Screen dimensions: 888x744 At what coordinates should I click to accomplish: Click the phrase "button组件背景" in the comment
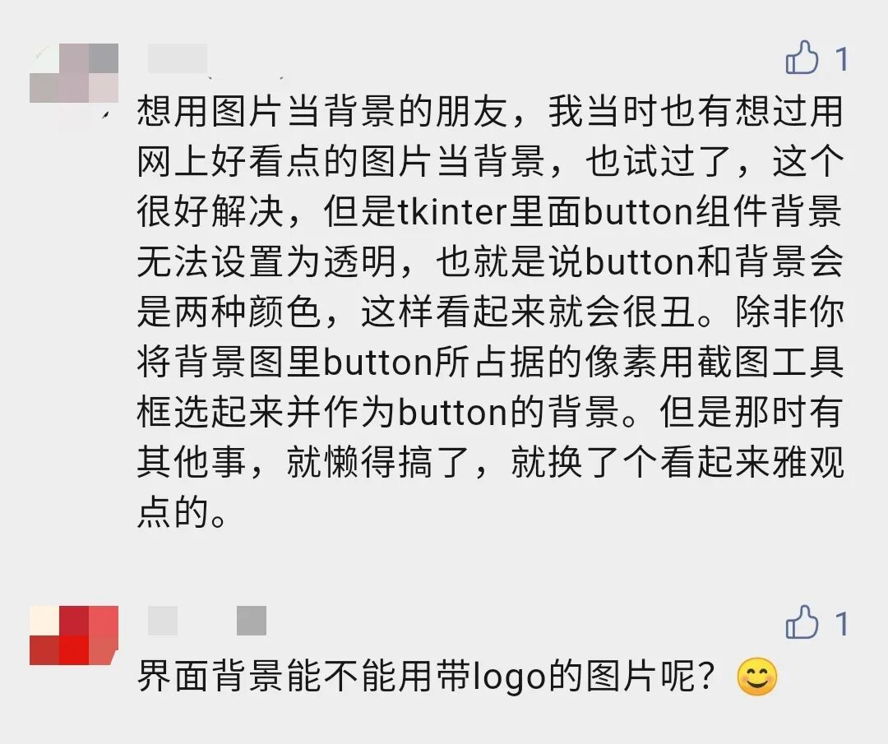(x=713, y=212)
